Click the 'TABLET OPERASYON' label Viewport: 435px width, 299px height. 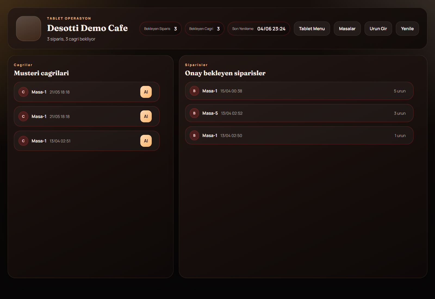click(x=69, y=18)
